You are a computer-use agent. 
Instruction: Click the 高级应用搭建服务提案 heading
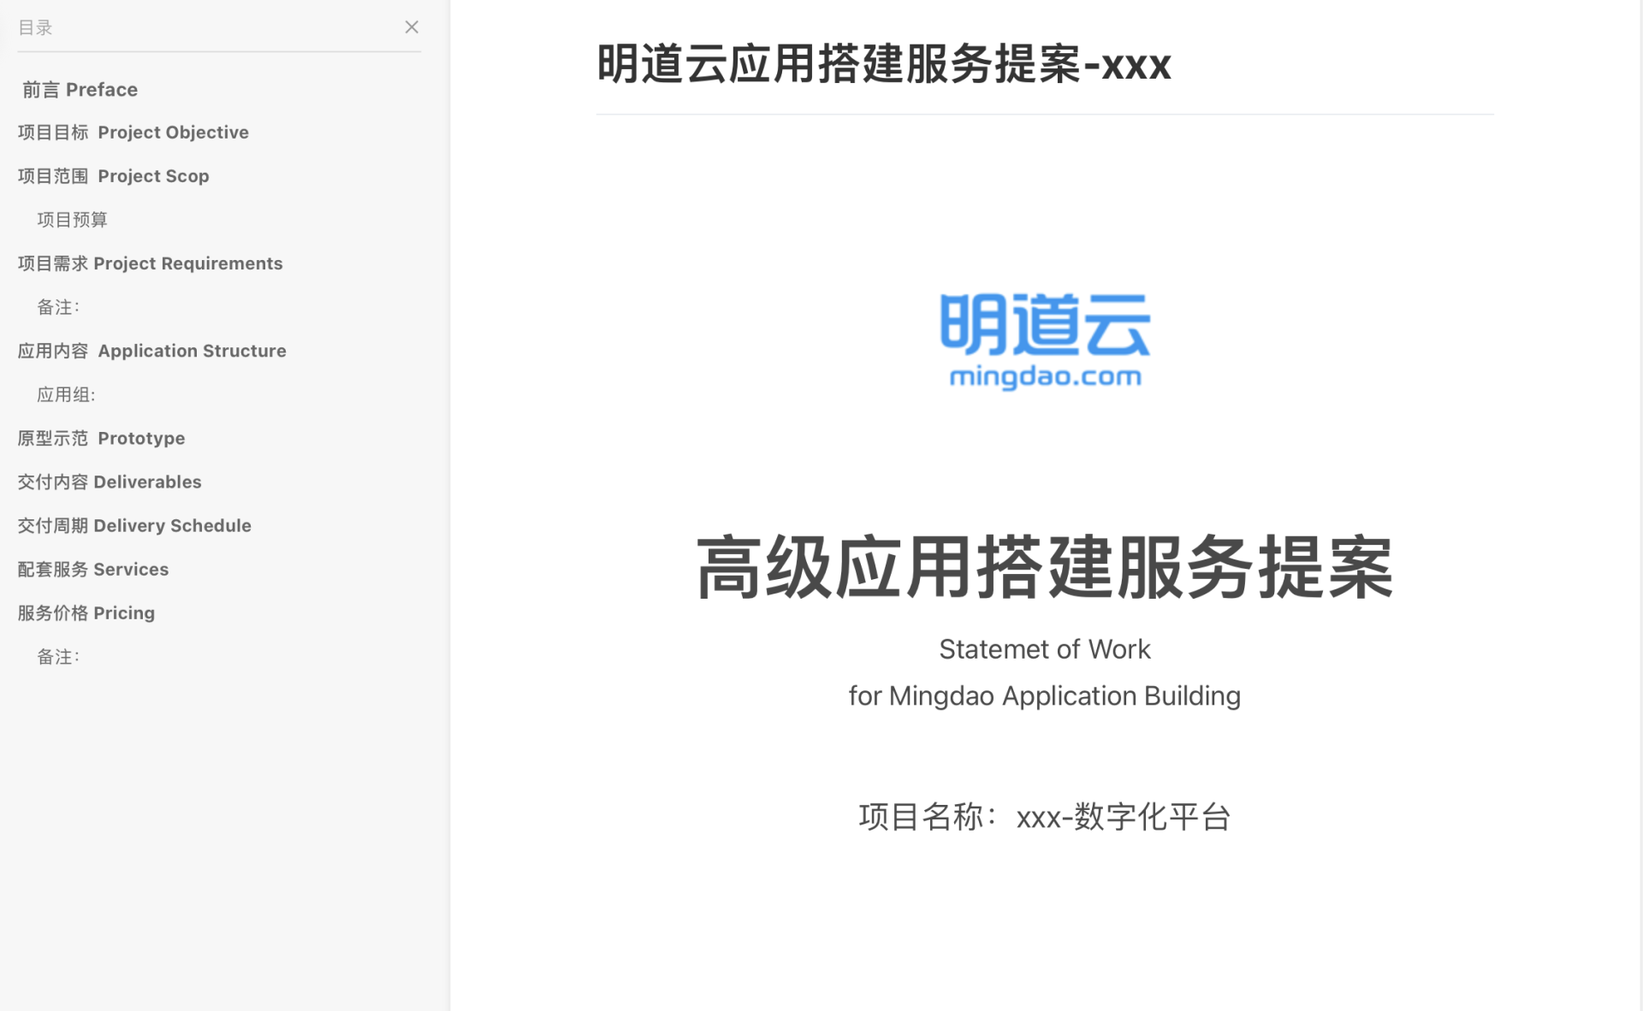pyautogui.click(x=1045, y=567)
